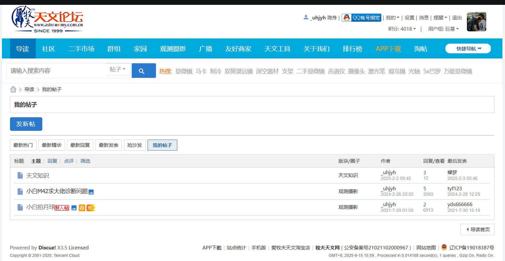Click the home breadcrumb icon

point(13,89)
